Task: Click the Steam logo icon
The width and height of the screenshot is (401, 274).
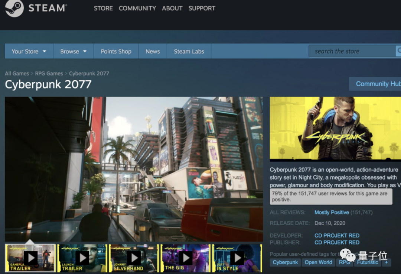Action: (x=14, y=8)
